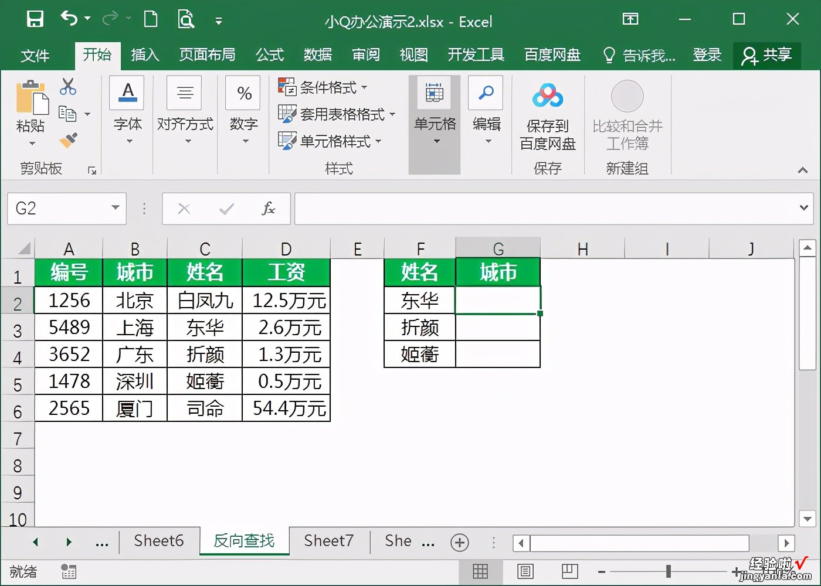Switch to the Formulas (公式) tab

click(270, 55)
